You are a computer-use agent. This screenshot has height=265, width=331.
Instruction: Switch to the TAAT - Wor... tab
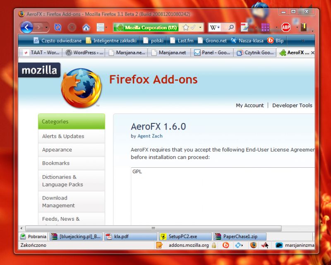[x=41, y=53]
